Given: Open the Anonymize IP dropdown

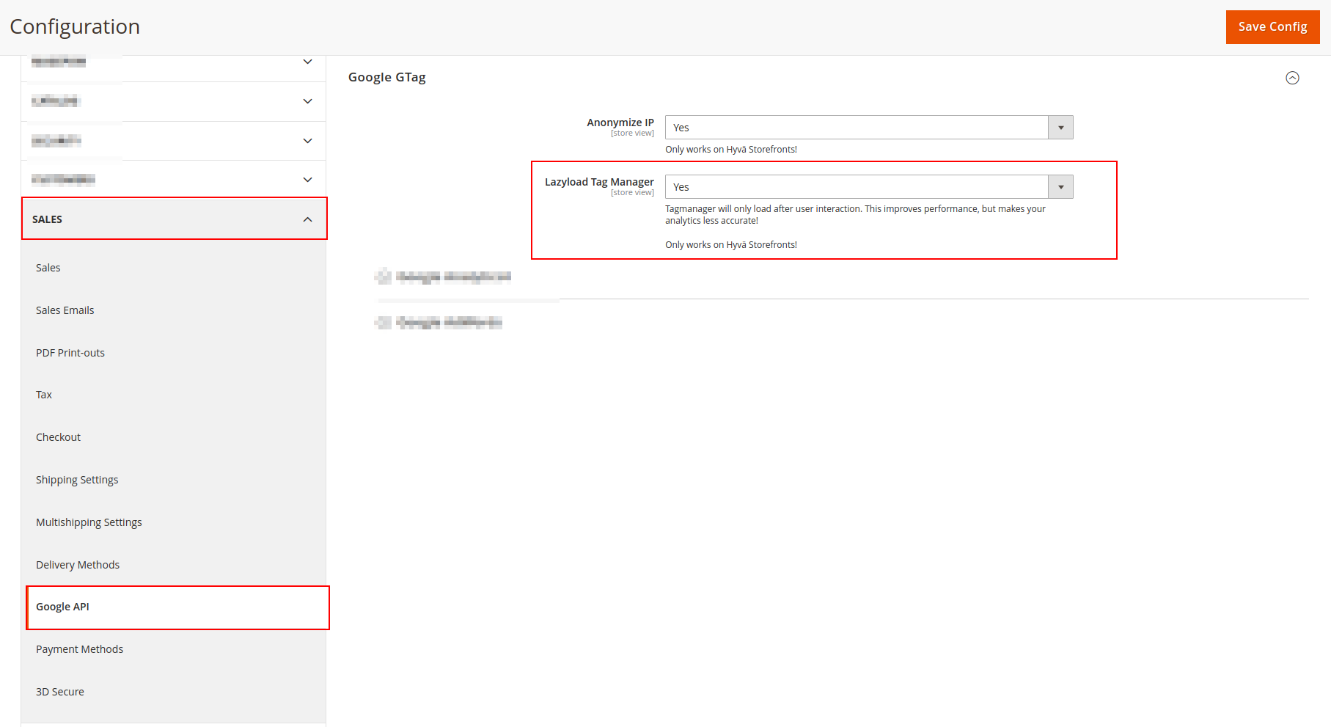Looking at the screenshot, I should [x=868, y=128].
